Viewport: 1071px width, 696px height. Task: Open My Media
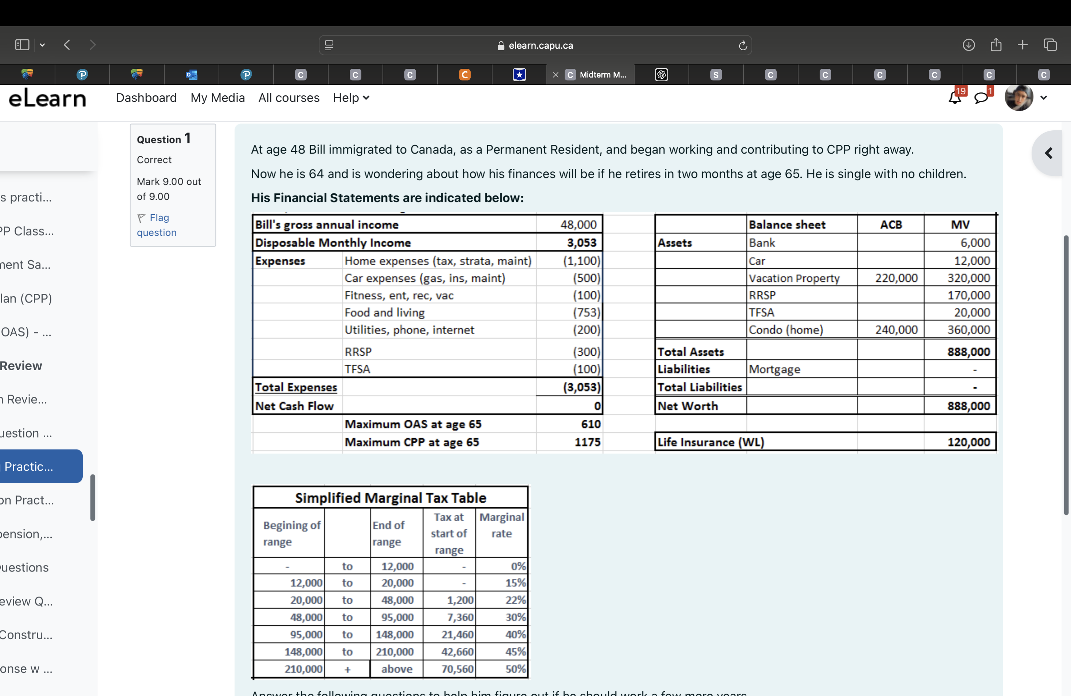click(217, 98)
